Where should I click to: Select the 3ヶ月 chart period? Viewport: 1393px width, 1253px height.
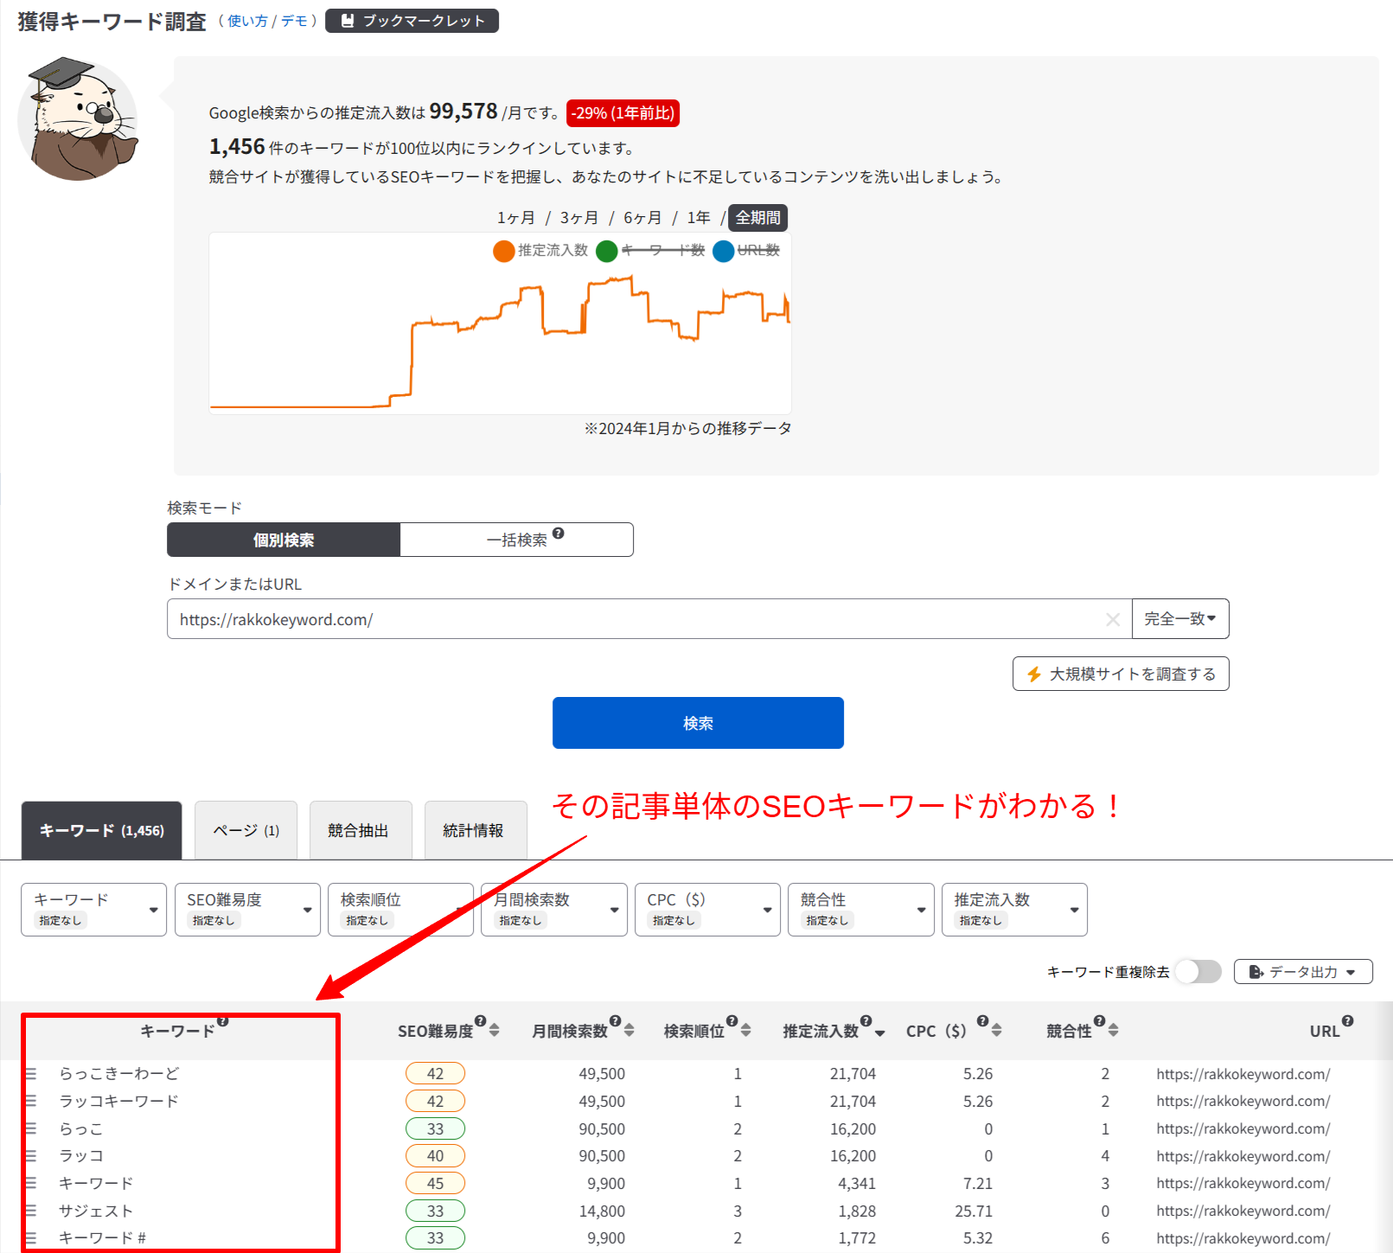[x=579, y=218]
